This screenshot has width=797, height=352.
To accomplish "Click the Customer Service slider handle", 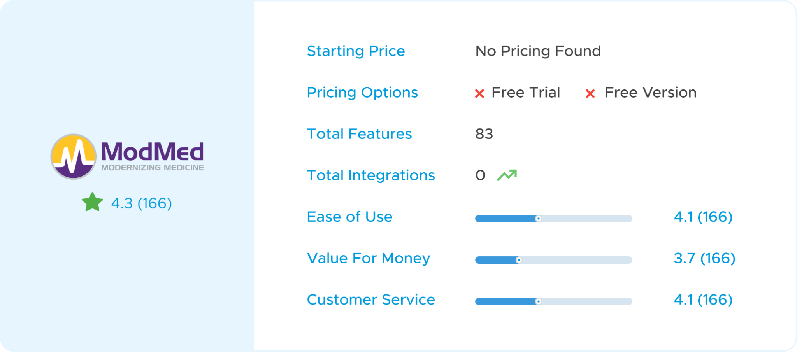I will pos(538,301).
